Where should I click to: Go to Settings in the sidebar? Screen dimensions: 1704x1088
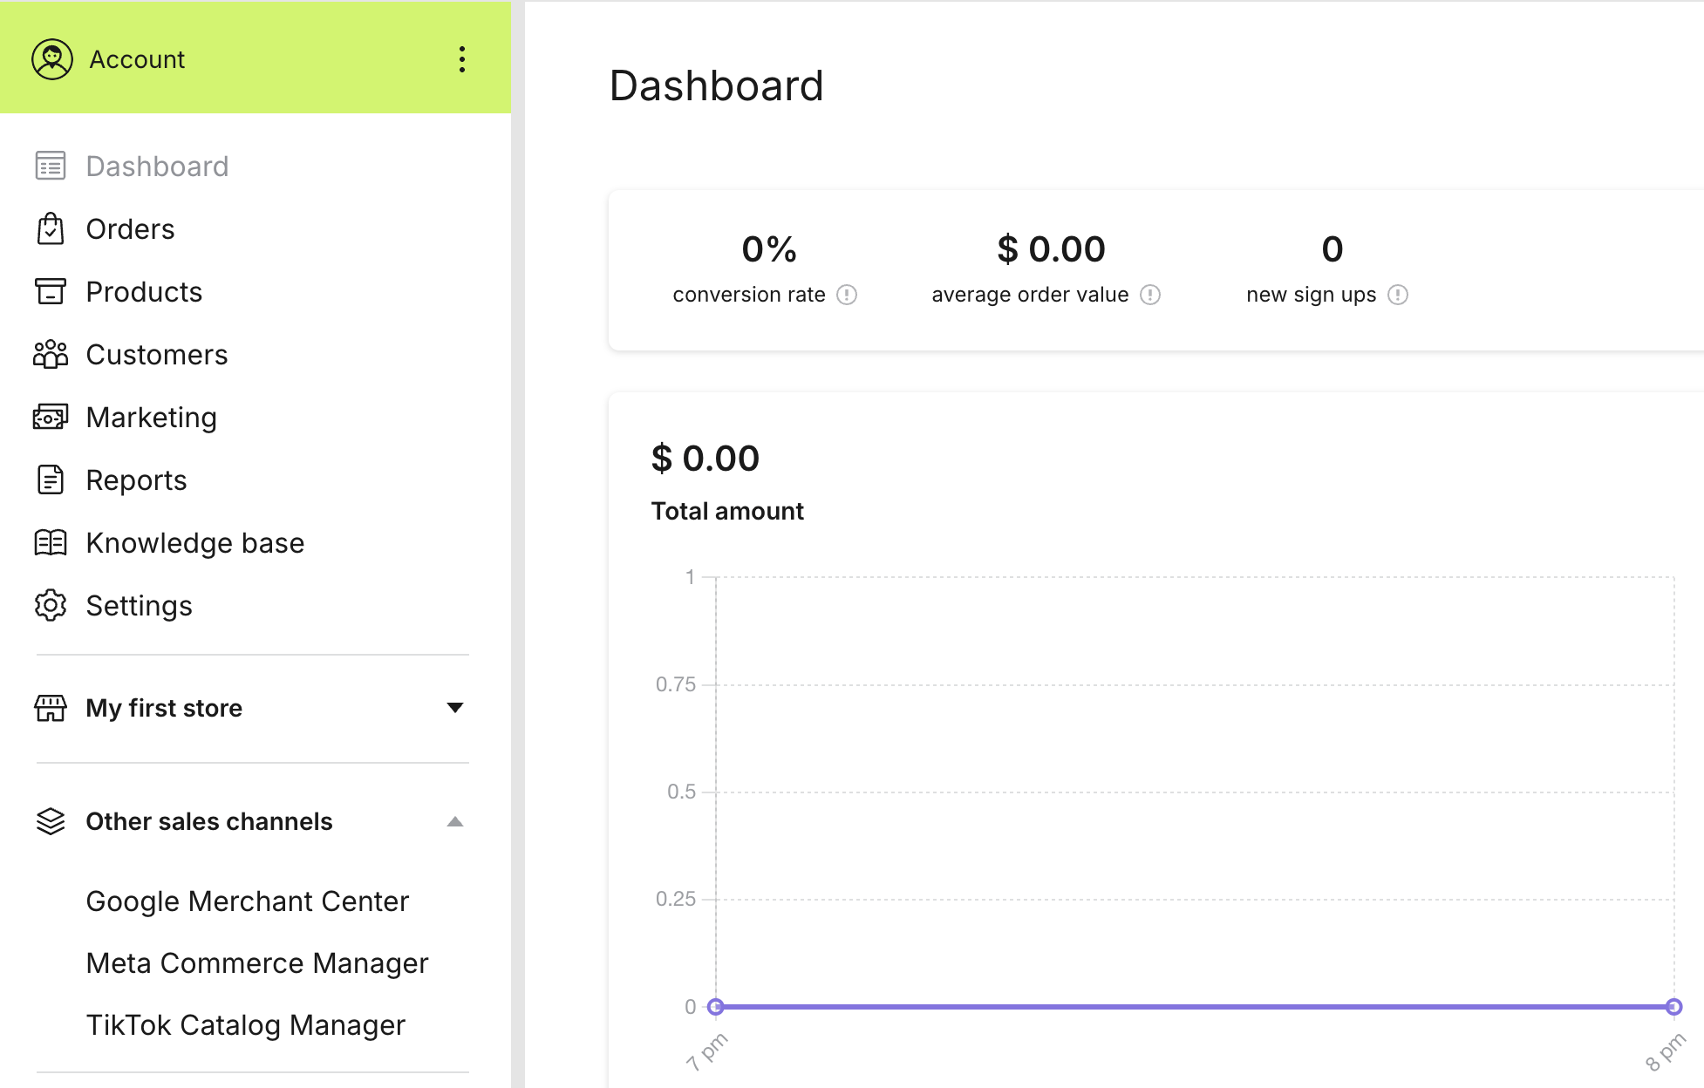tap(139, 605)
